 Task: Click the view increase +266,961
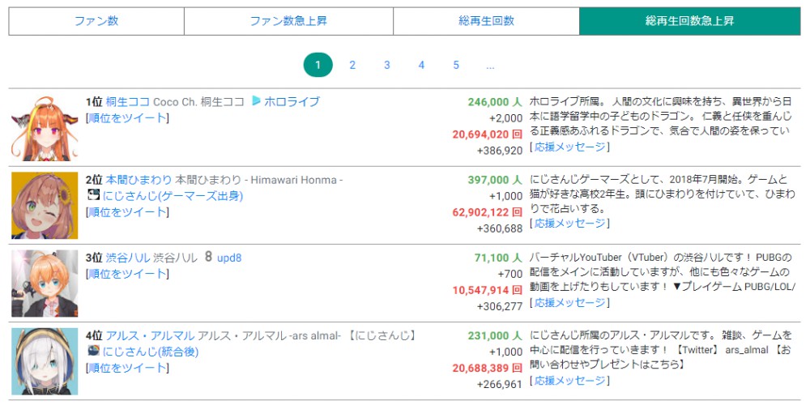tap(500, 385)
